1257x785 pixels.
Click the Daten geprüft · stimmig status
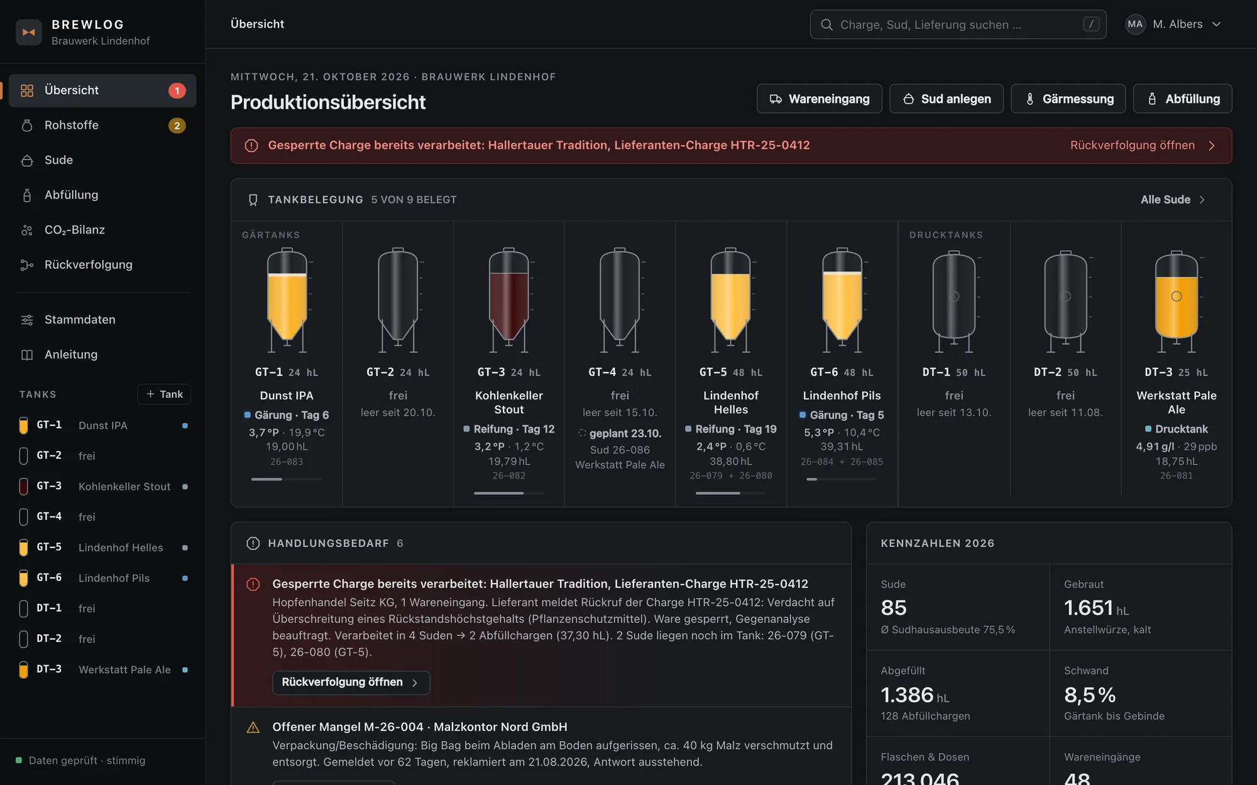[x=80, y=761]
